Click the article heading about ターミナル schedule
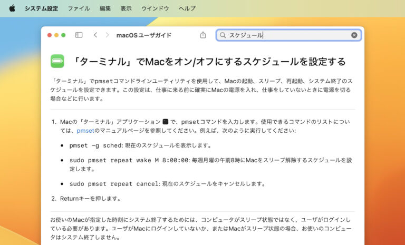This screenshot has height=245, width=405. [x=208, y=62]
